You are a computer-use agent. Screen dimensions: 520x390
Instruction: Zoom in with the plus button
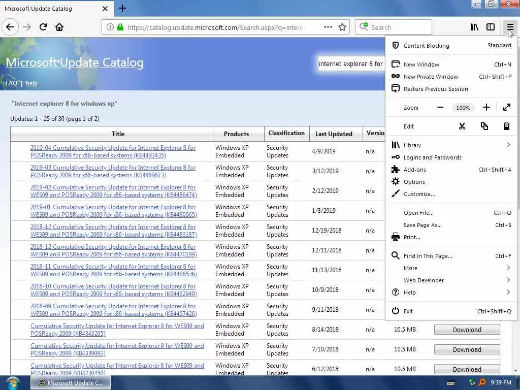(x=486, y=108)
